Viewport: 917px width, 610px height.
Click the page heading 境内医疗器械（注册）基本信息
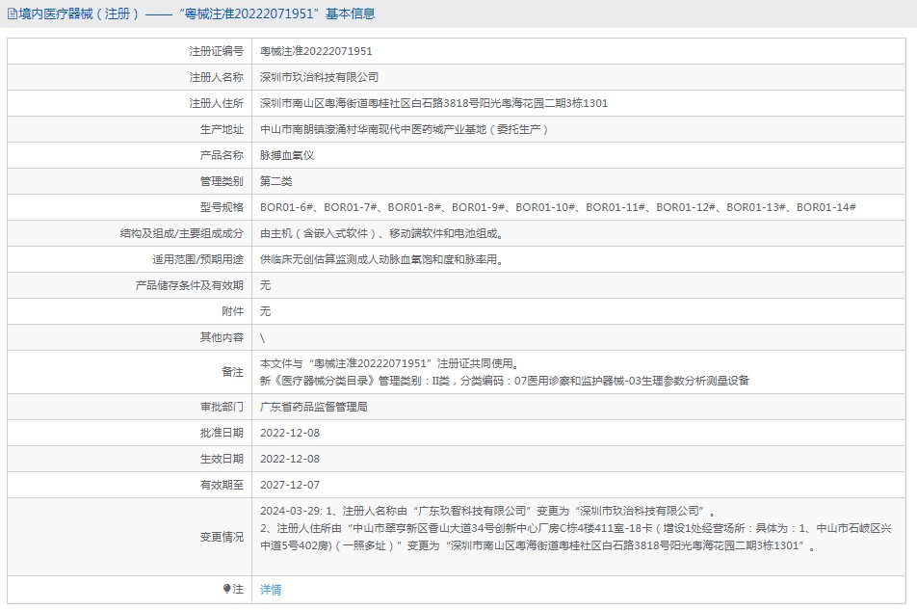pyautogui.click(x=197, y=14)
